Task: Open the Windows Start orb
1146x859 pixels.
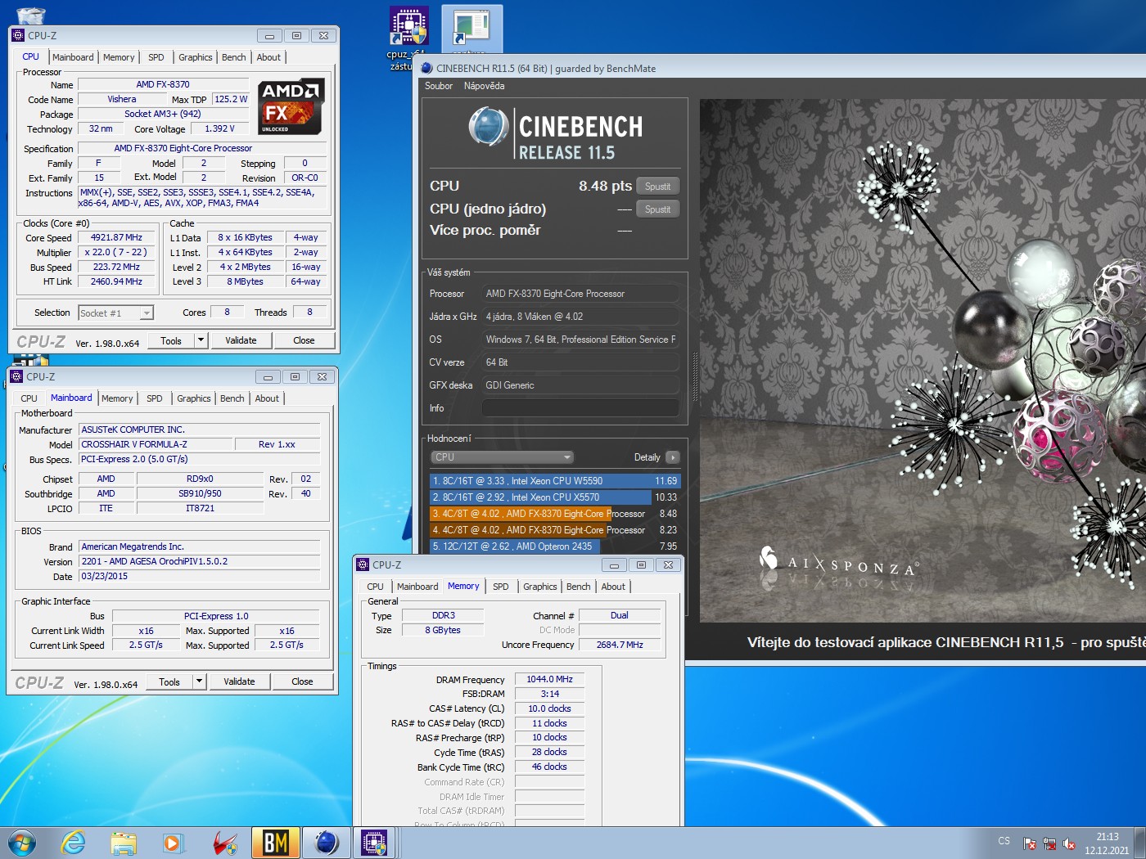Action: click(22, 843)
